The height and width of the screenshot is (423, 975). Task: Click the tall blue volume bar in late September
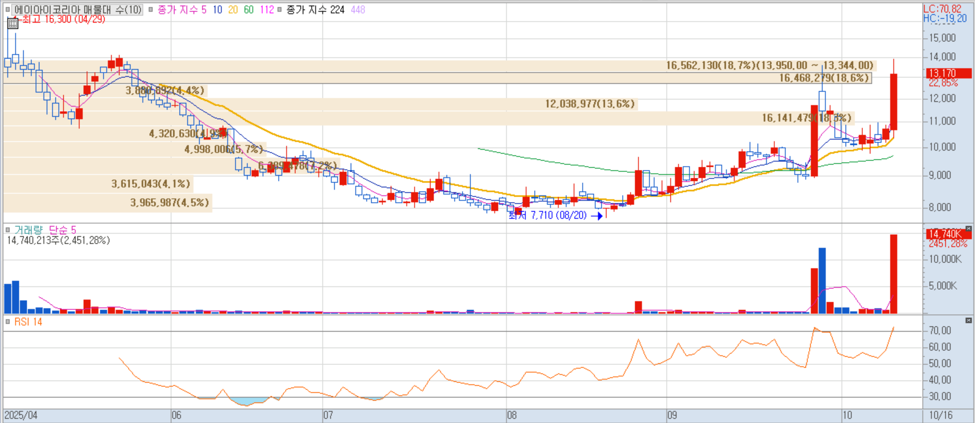point(822,281)
